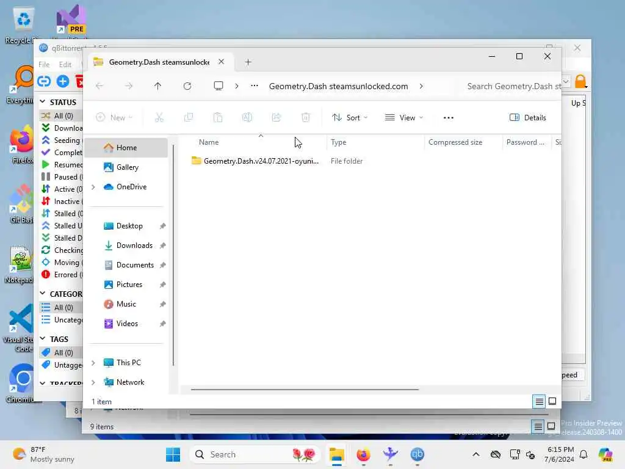This screenshot has width=625, height=469.
Task: Click the Rename icon in toolbar
Action: tap(247, 117)
